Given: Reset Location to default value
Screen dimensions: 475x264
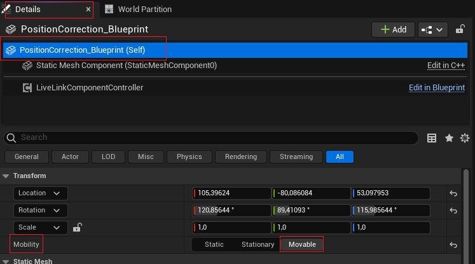Looking at the screenshot, I should click(x=453, y=193).
